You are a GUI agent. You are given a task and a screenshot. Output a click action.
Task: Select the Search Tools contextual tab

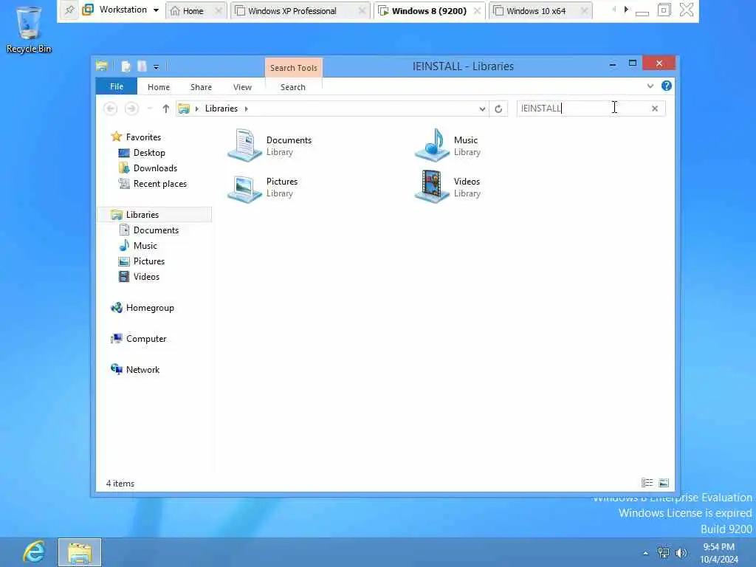click(x=294, y=68)
